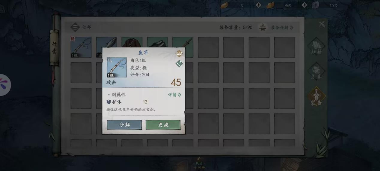Expand 详情 sub-attribute details

(174, 95)
